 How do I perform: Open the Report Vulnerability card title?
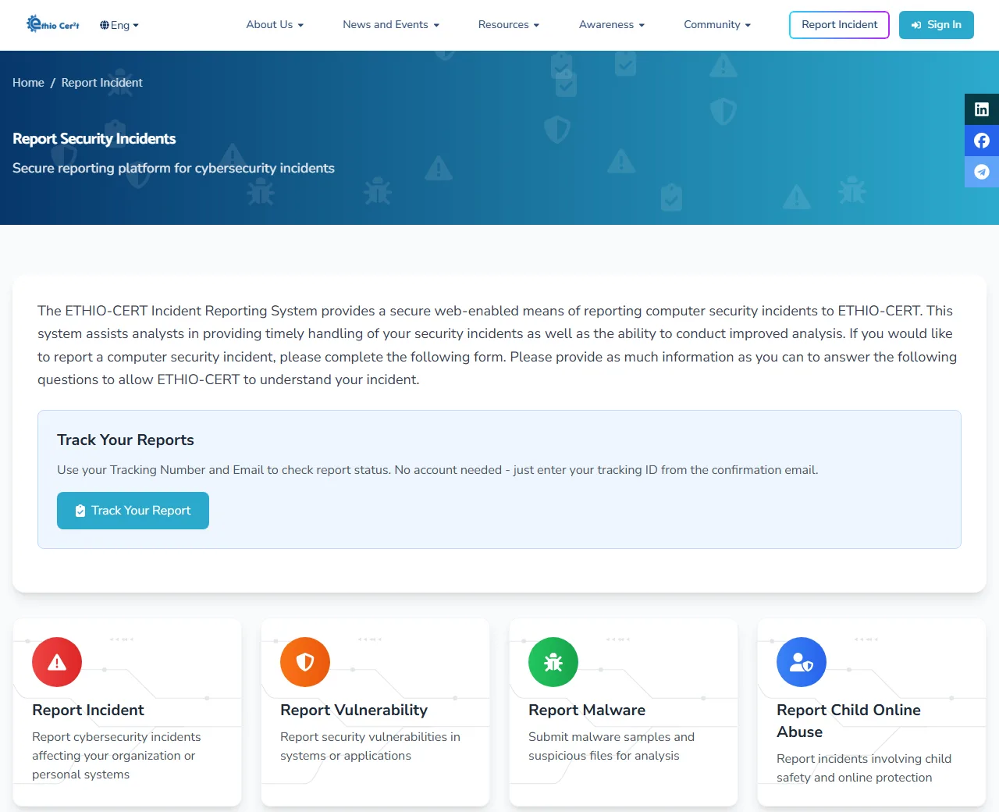pyautogui.click(x=354, y=710)
